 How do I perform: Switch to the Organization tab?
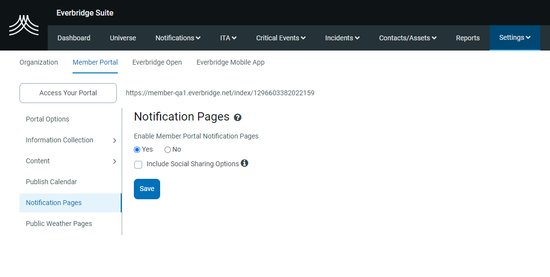[x=38, y=62]
